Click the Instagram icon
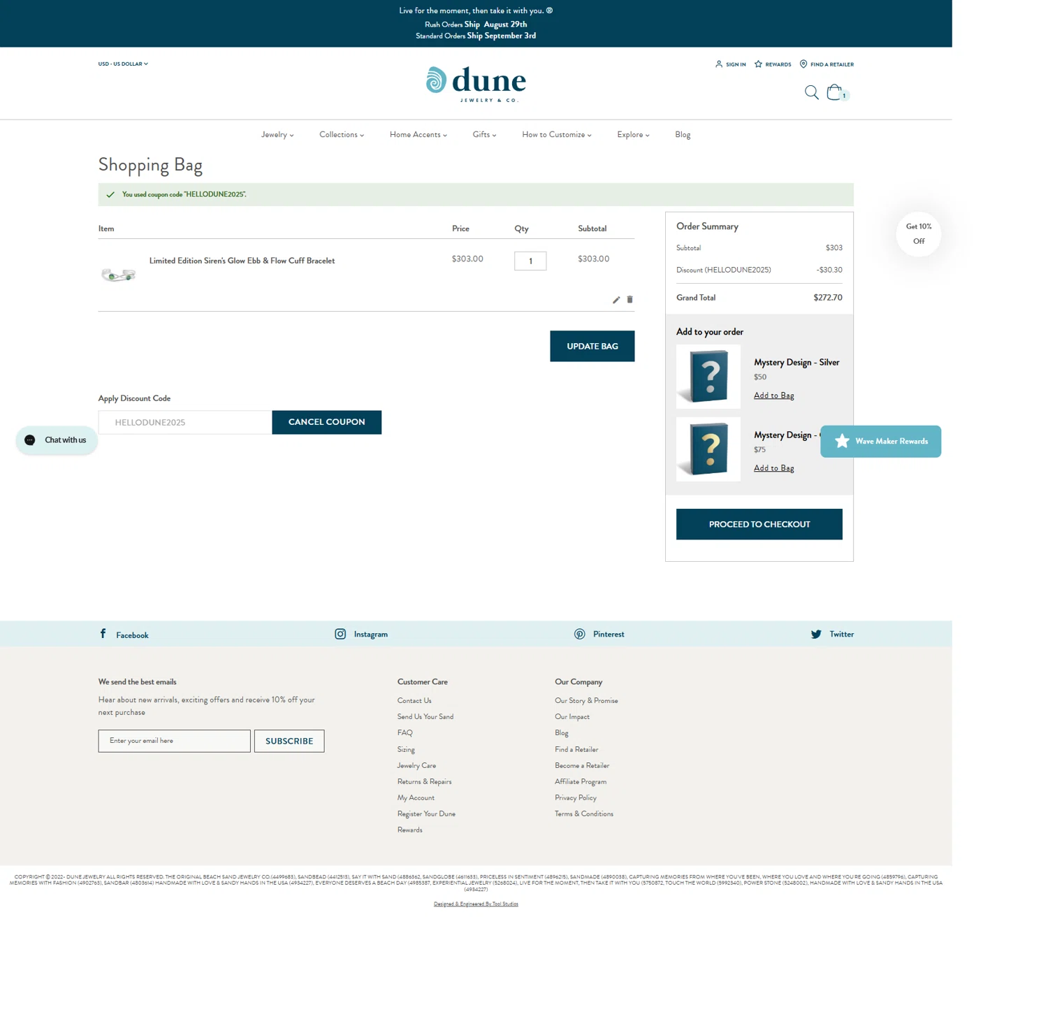Viewport: 1048px width, 1014px height. pos(340,634)
